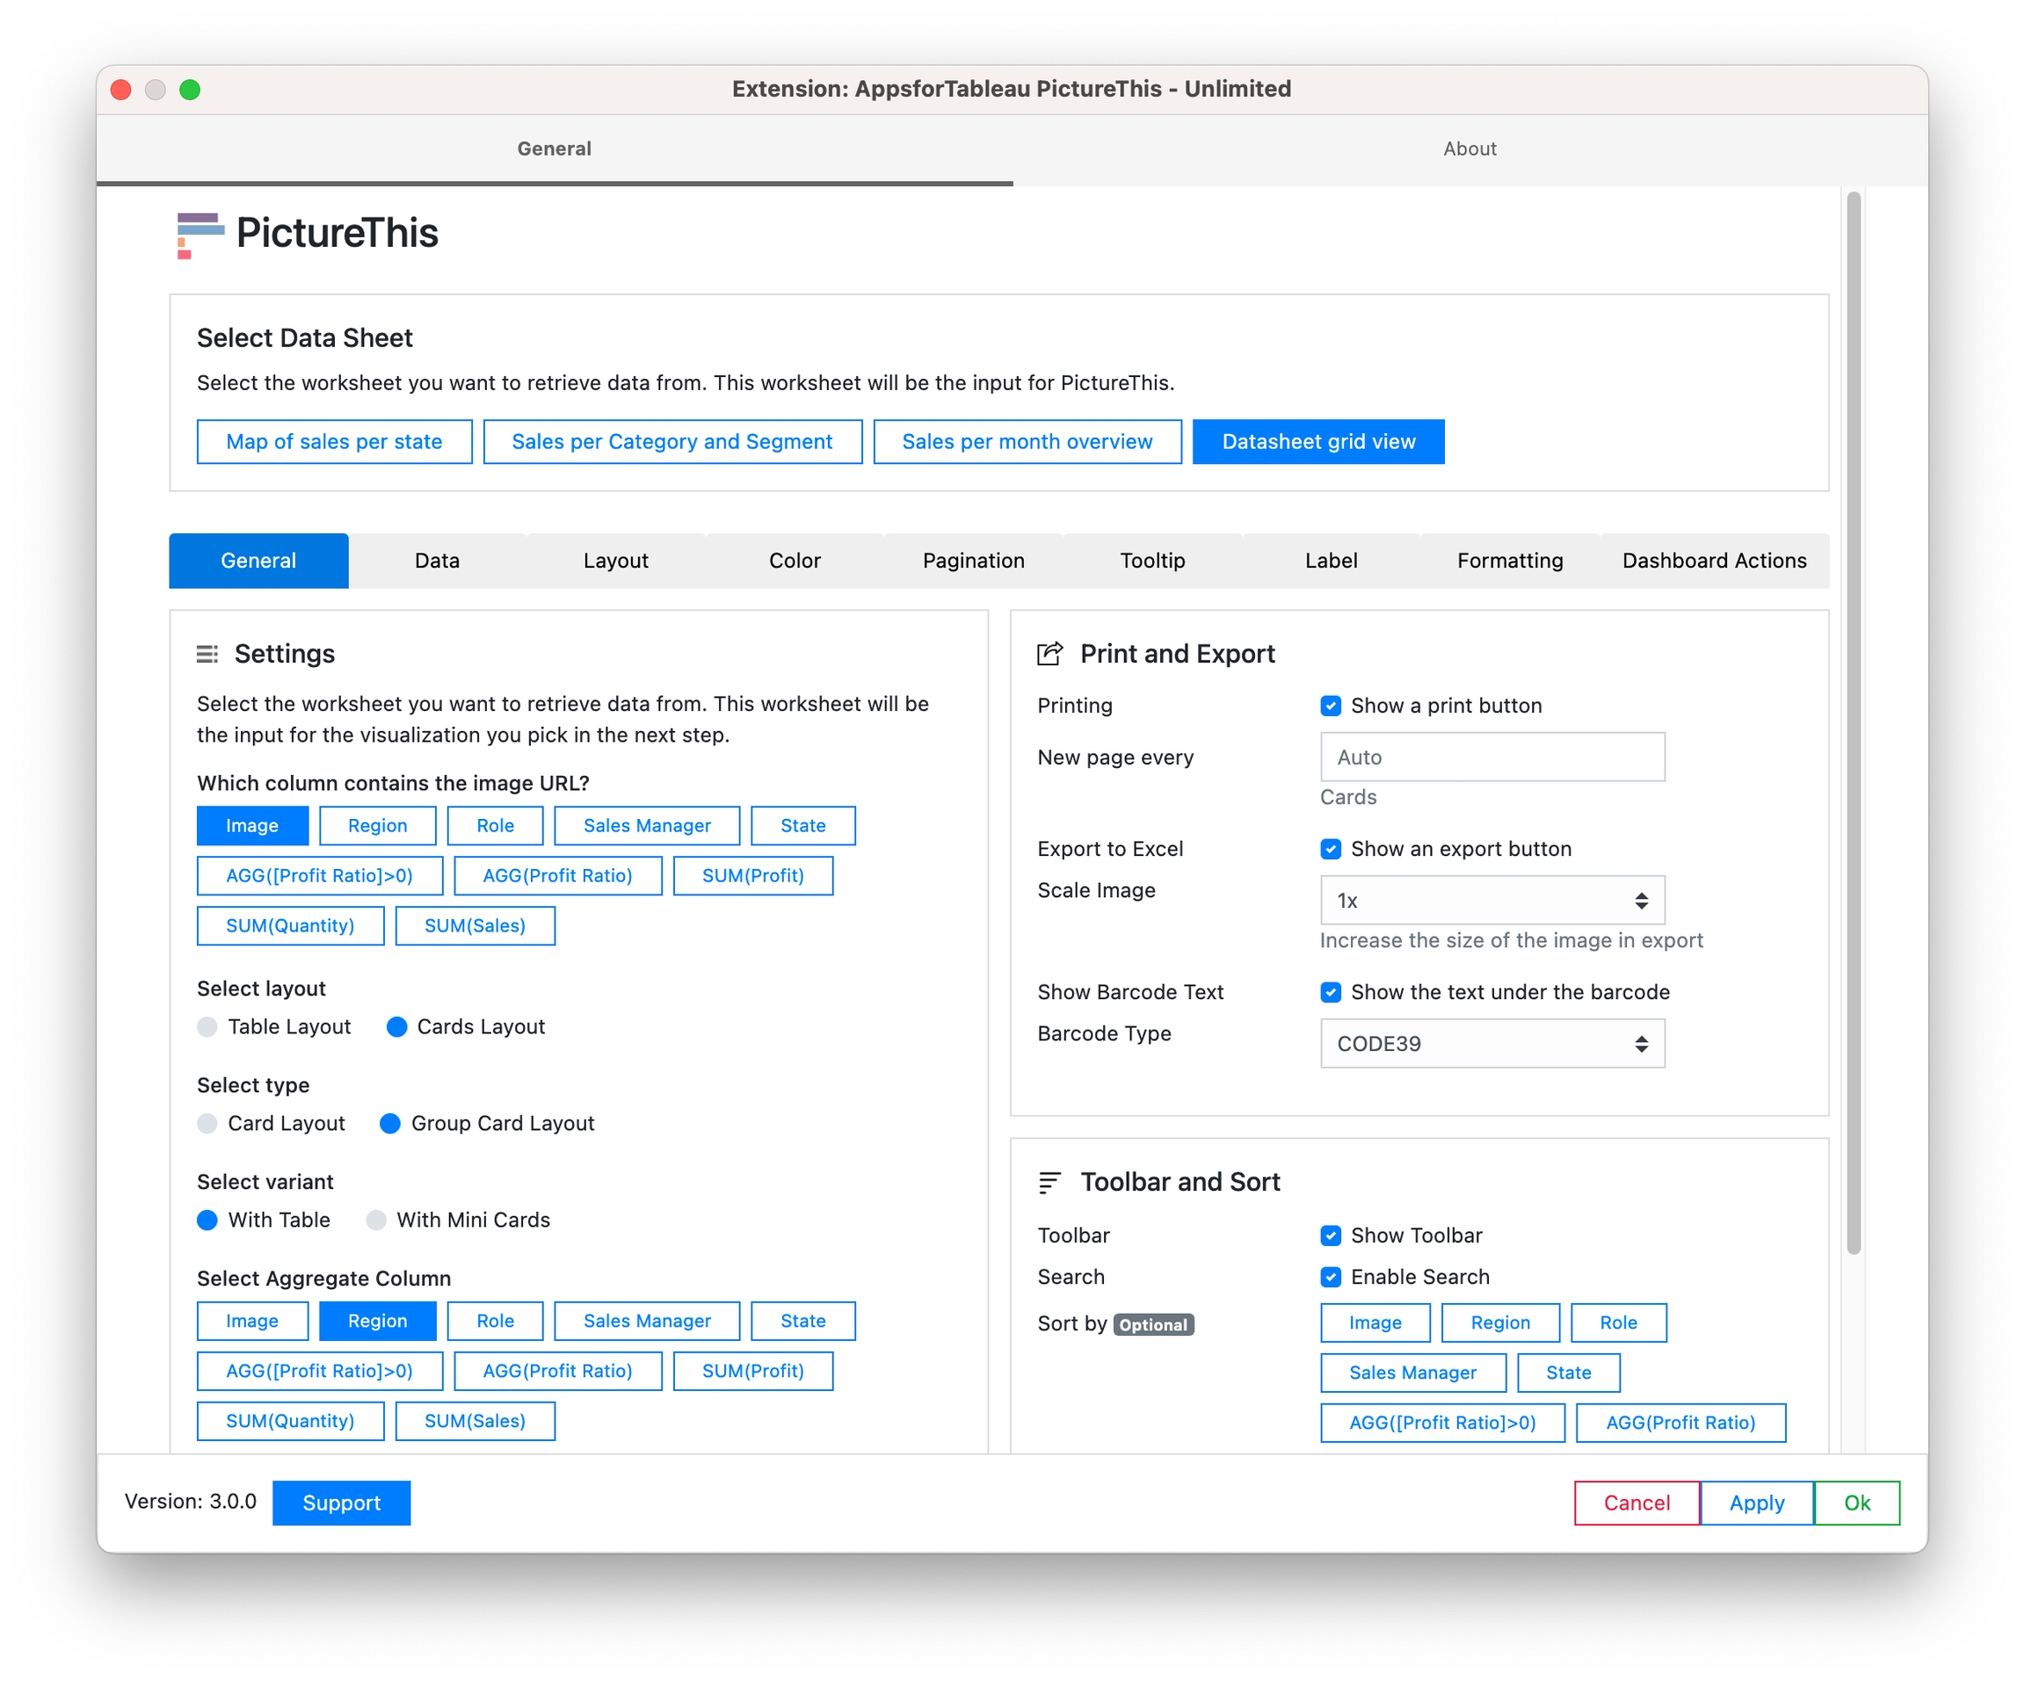Click the Settings list icon

point(207,655)
